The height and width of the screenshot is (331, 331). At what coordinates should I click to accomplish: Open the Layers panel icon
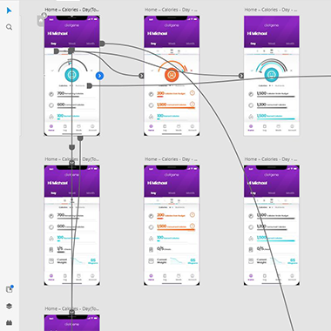(9, 306)
